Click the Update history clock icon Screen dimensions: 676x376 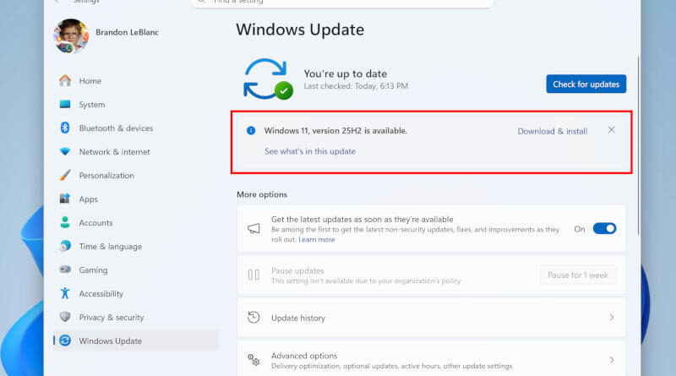pyautogui.click(x=253, y=318)
